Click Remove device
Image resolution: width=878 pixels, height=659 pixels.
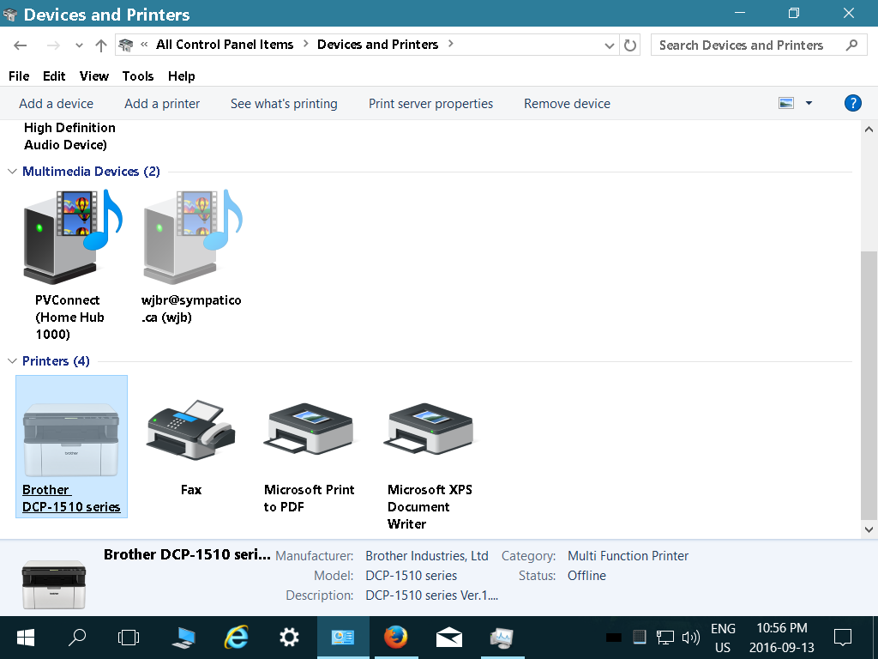tap(568, 104)
